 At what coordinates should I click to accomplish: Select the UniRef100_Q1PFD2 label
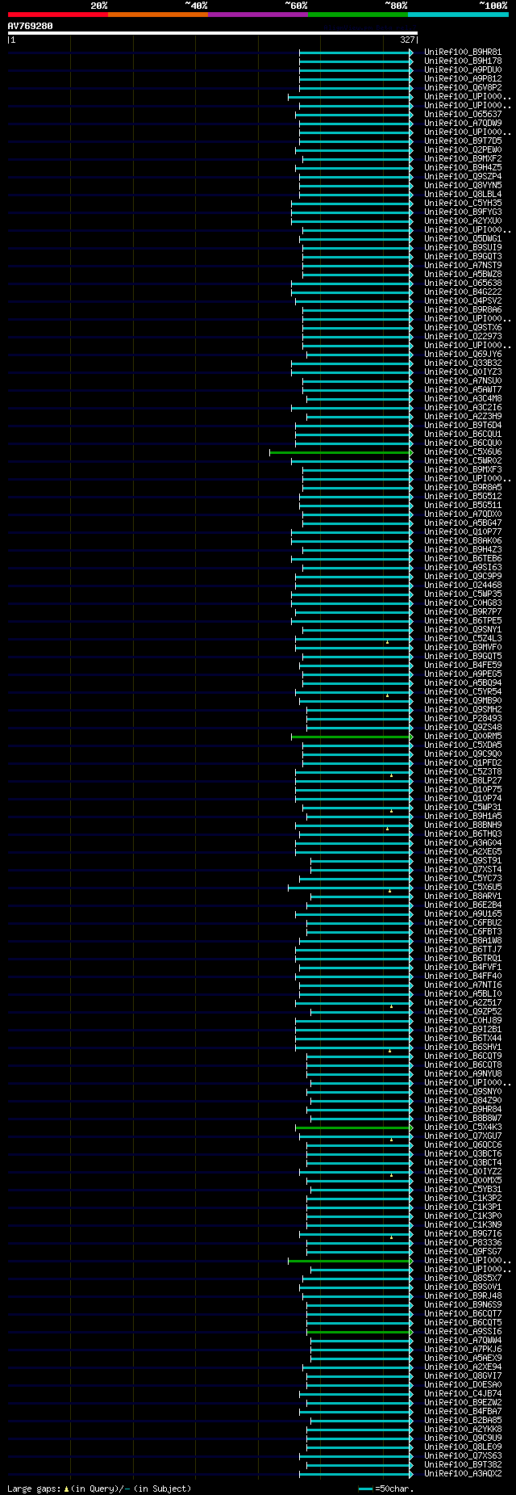pyautogui.click(x=463, y=763)
